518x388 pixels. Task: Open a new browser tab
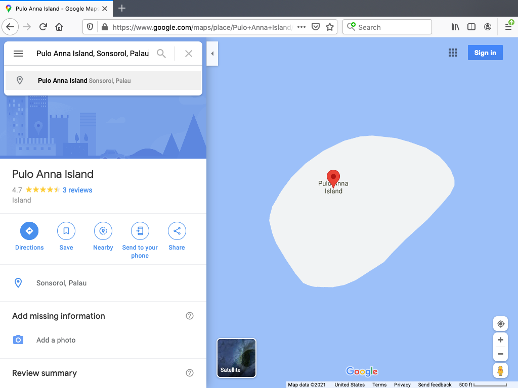click(x=122, y=8)
